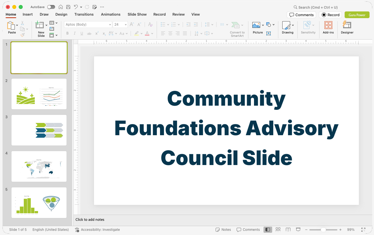Open the slide Layout dropdown
Viewport: 374px width, 235px height.
53,23
